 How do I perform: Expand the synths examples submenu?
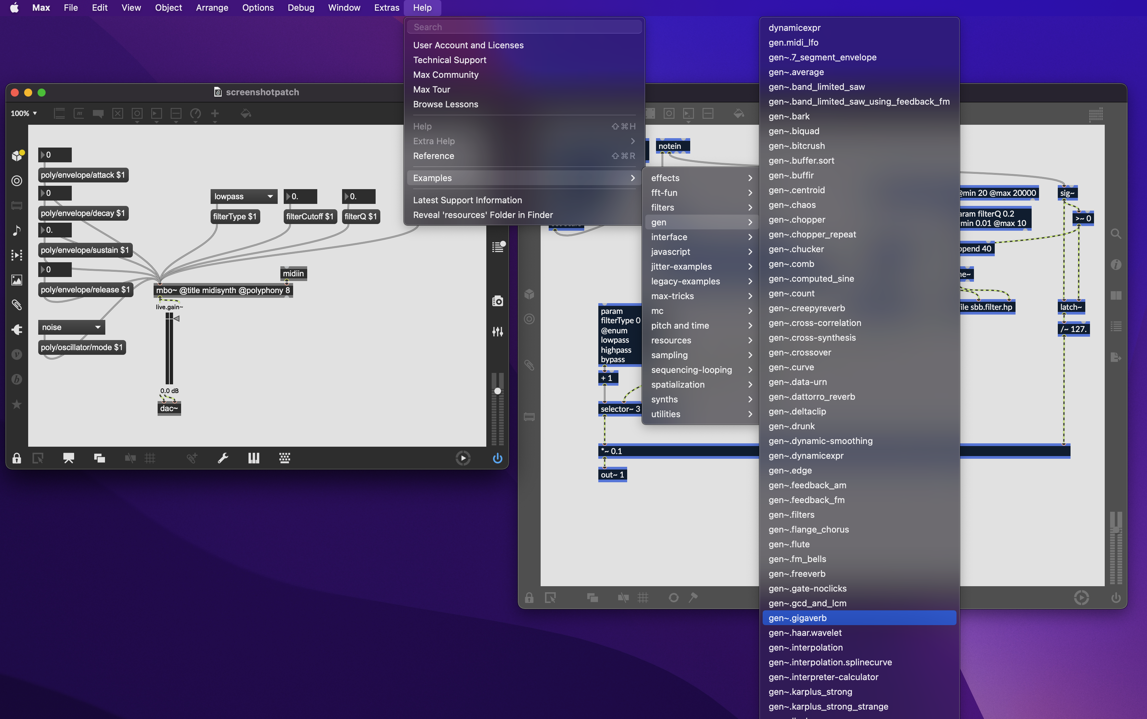tap(701, 399)
